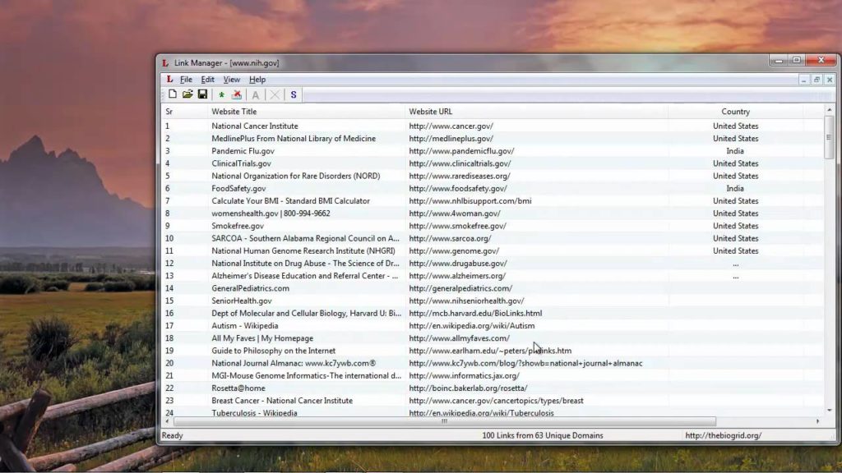This screenshot has height=473, width=842.
Task: Select the Pandemic Flu.gov title
Action: click(243, 151)
